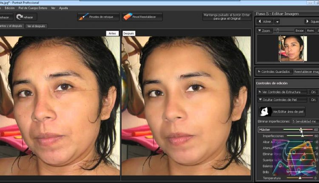Collapse the Zoom section
Viewport: 319px width, 183px height.
pyautogui.click(x=265, y=31)
